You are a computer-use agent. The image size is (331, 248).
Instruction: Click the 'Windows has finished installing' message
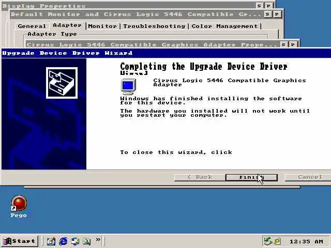coord(211,101)
